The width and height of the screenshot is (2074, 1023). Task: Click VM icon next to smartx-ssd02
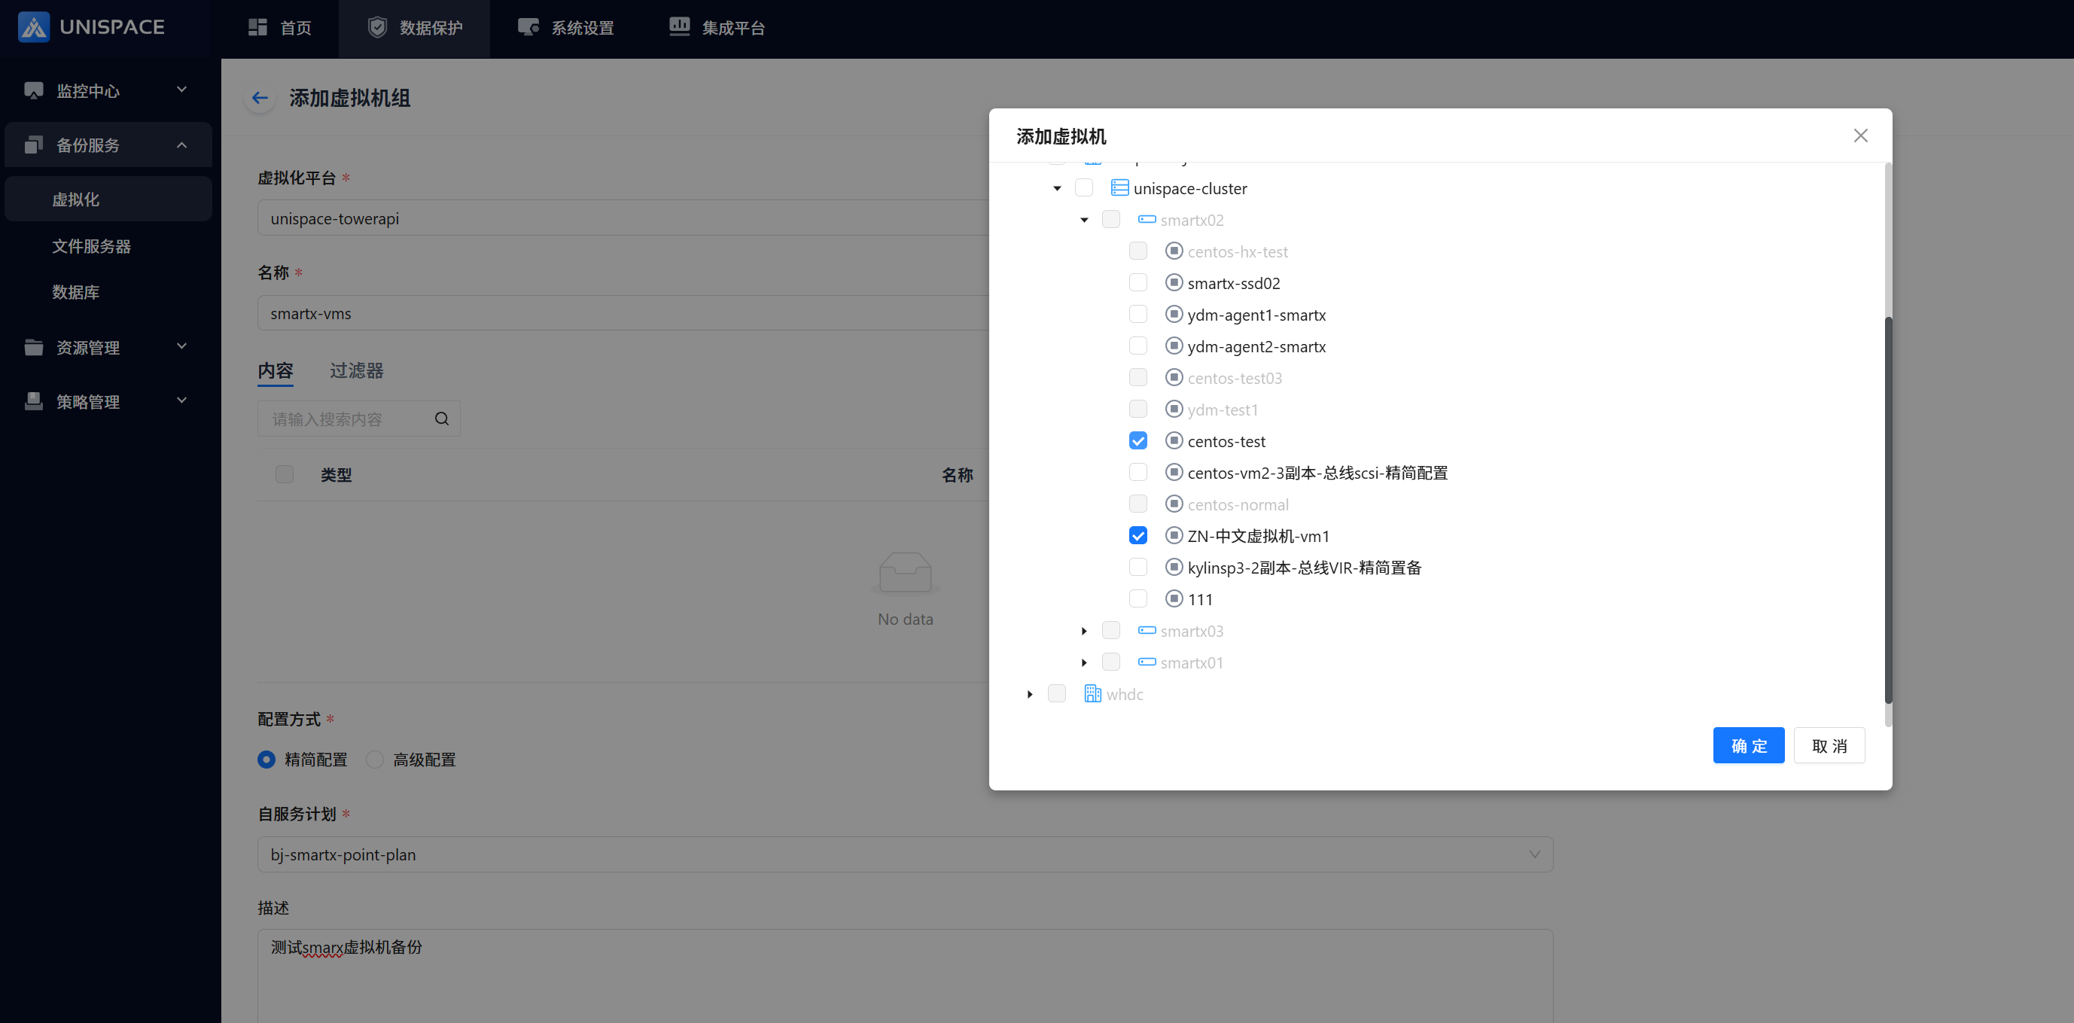[1174, 283]
